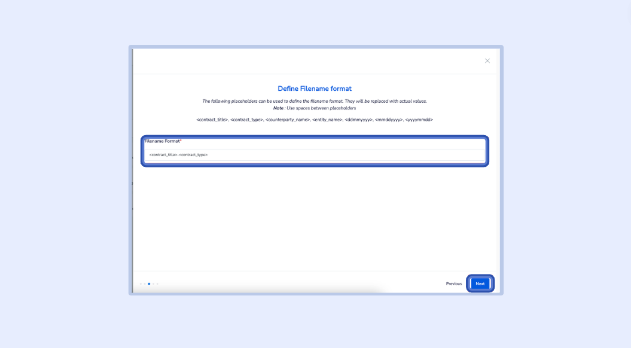
Task: Select the <ddmmyyyy> date placeholder
Action: pos(359,120)
